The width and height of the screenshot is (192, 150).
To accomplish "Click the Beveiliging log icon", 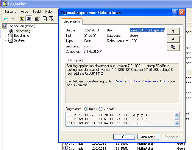I will [10, 36].
